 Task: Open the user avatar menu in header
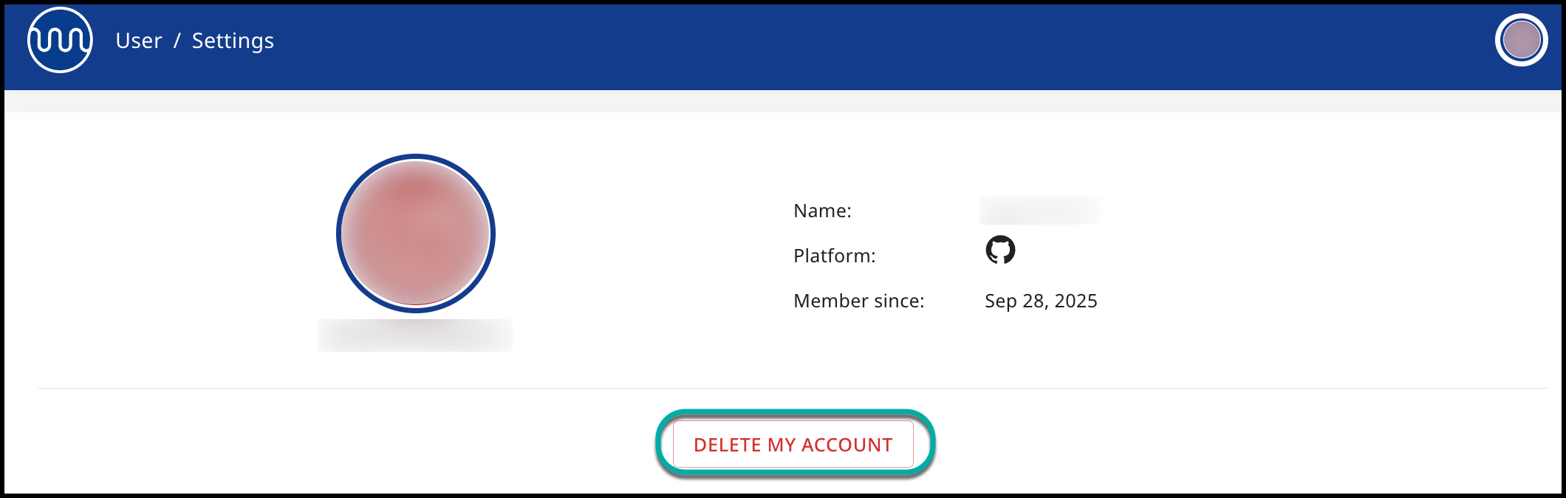click(1521, 41)
